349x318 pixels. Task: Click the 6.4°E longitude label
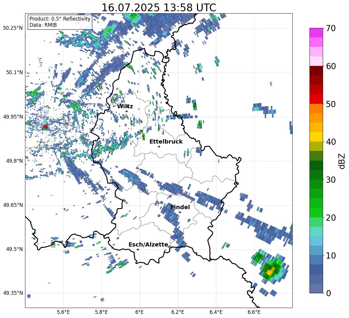click(216, 312)
